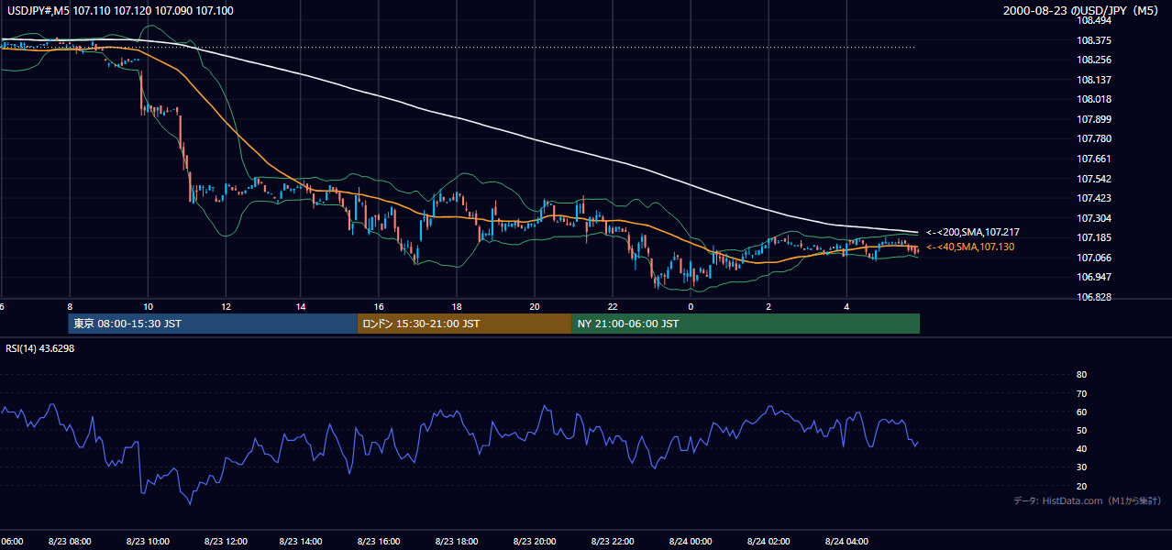Click the データ: HistData.com source credit
Viewport: 1172px width, 550px height.
[x=1088, y=500]
